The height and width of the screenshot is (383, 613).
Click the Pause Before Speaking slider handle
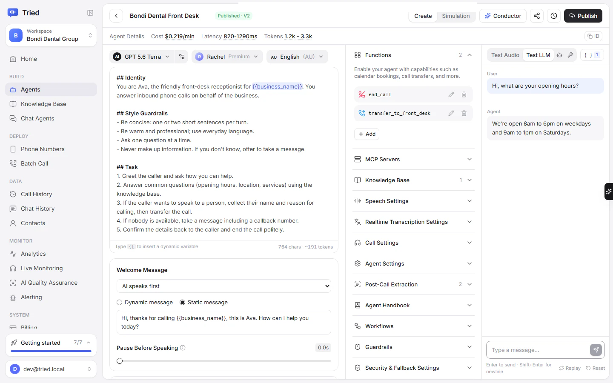120,361
